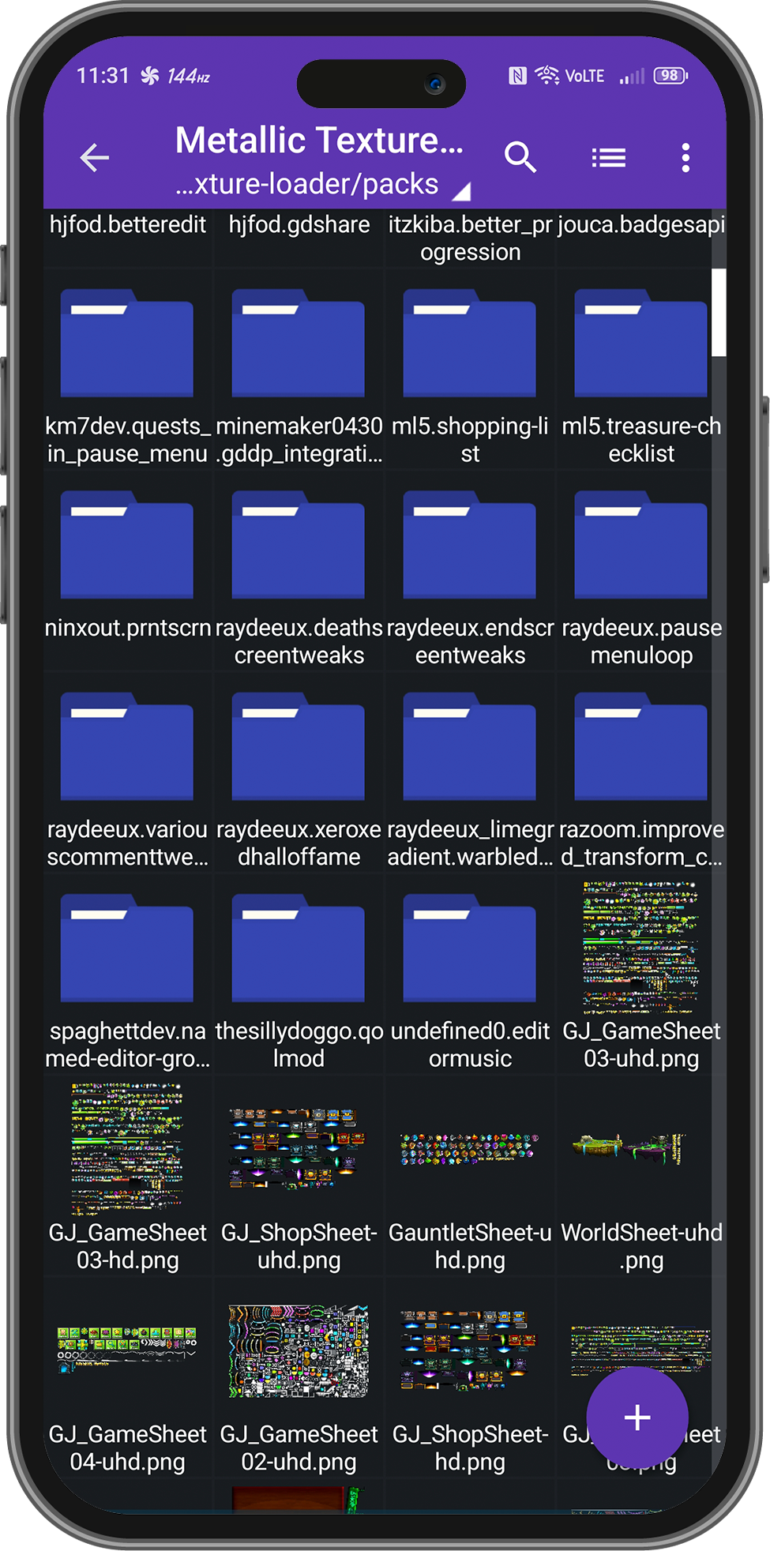Grab the vertical scrollbar thumb

719,313
